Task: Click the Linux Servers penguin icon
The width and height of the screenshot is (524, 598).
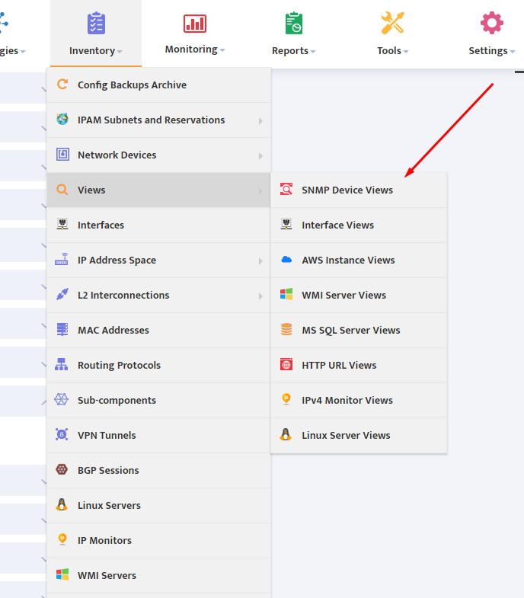Action: click(62, 504)
